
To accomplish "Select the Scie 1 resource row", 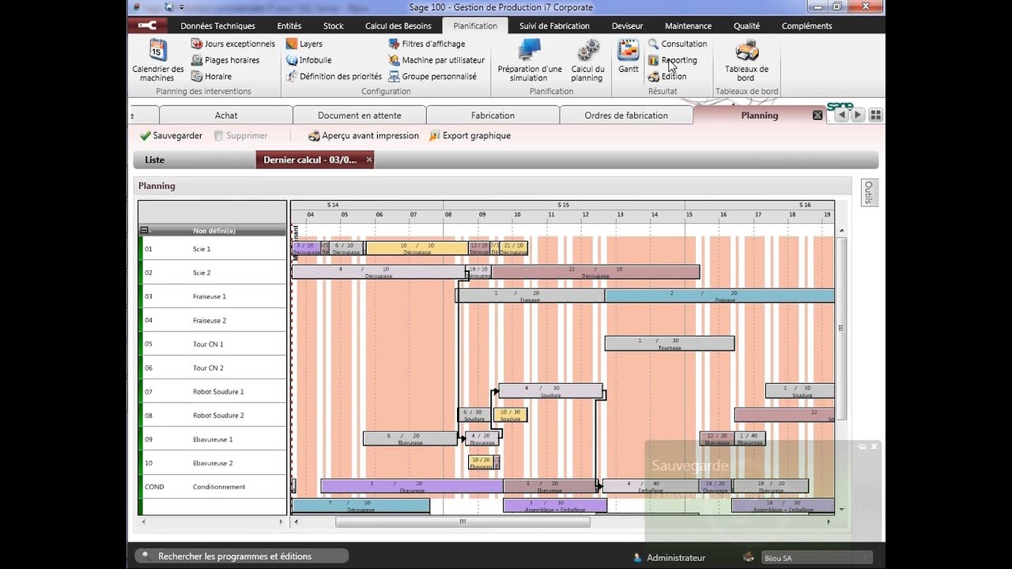I will (213, 249).
